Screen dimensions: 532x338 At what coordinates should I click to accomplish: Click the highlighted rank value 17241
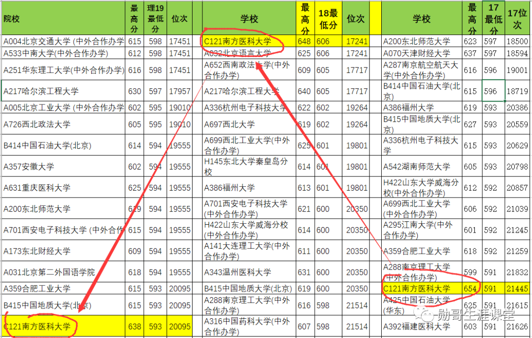click(356, 42)
